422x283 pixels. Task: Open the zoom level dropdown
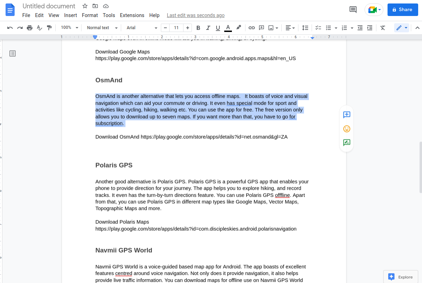(x=69, y=27)
